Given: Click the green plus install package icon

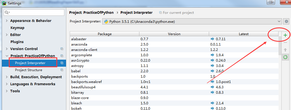Looking at the screenshot, I should coord(285,35).
